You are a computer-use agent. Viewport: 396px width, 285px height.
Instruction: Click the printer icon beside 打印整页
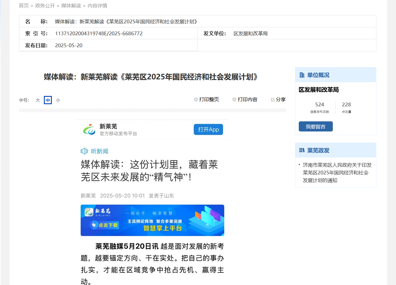(196, 100)
